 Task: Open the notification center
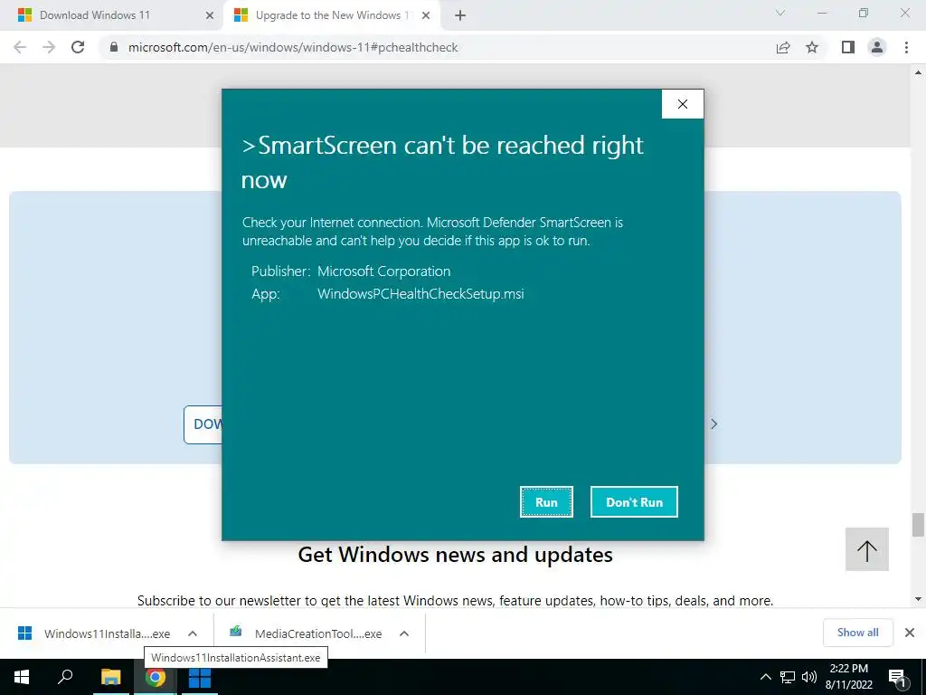897,677
